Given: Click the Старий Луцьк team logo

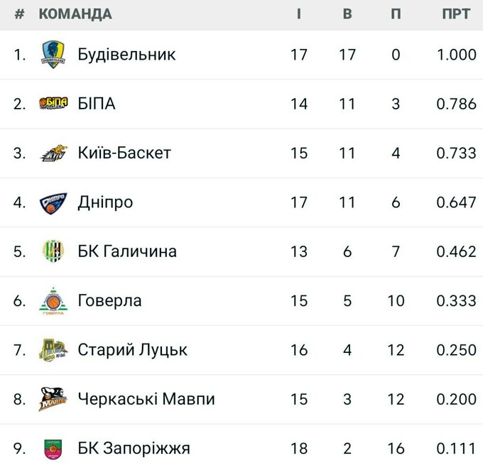Looking at the screenshot, I should (x=53, y=350).
